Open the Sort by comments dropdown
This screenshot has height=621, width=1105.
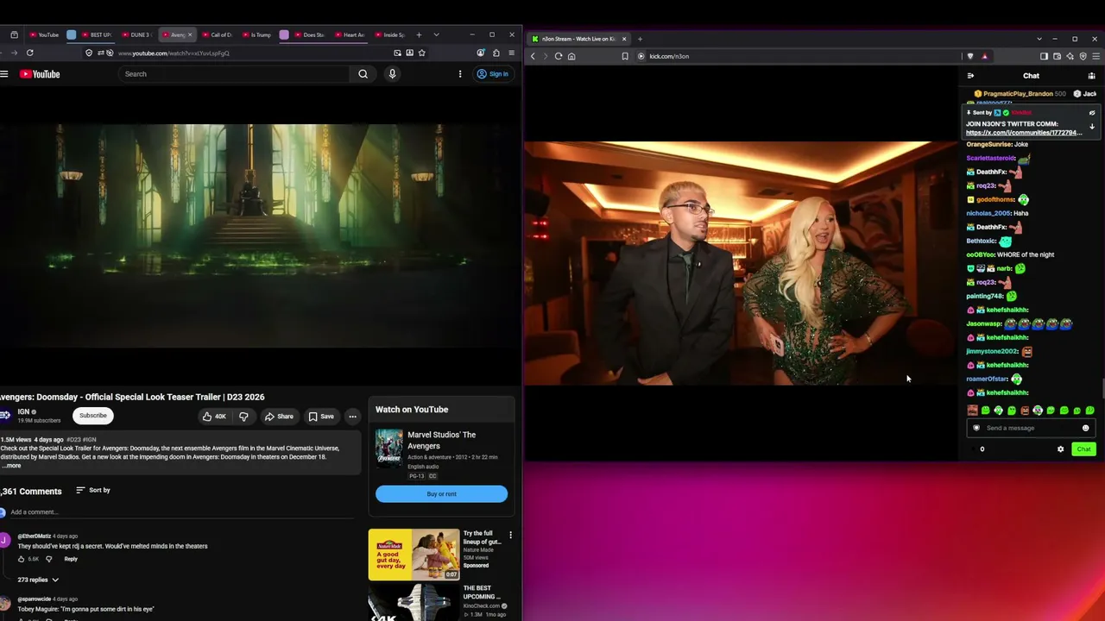[93, 490]
